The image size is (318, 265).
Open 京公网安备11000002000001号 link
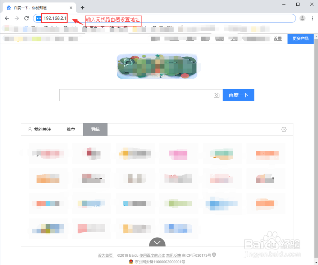pos(160,262)
